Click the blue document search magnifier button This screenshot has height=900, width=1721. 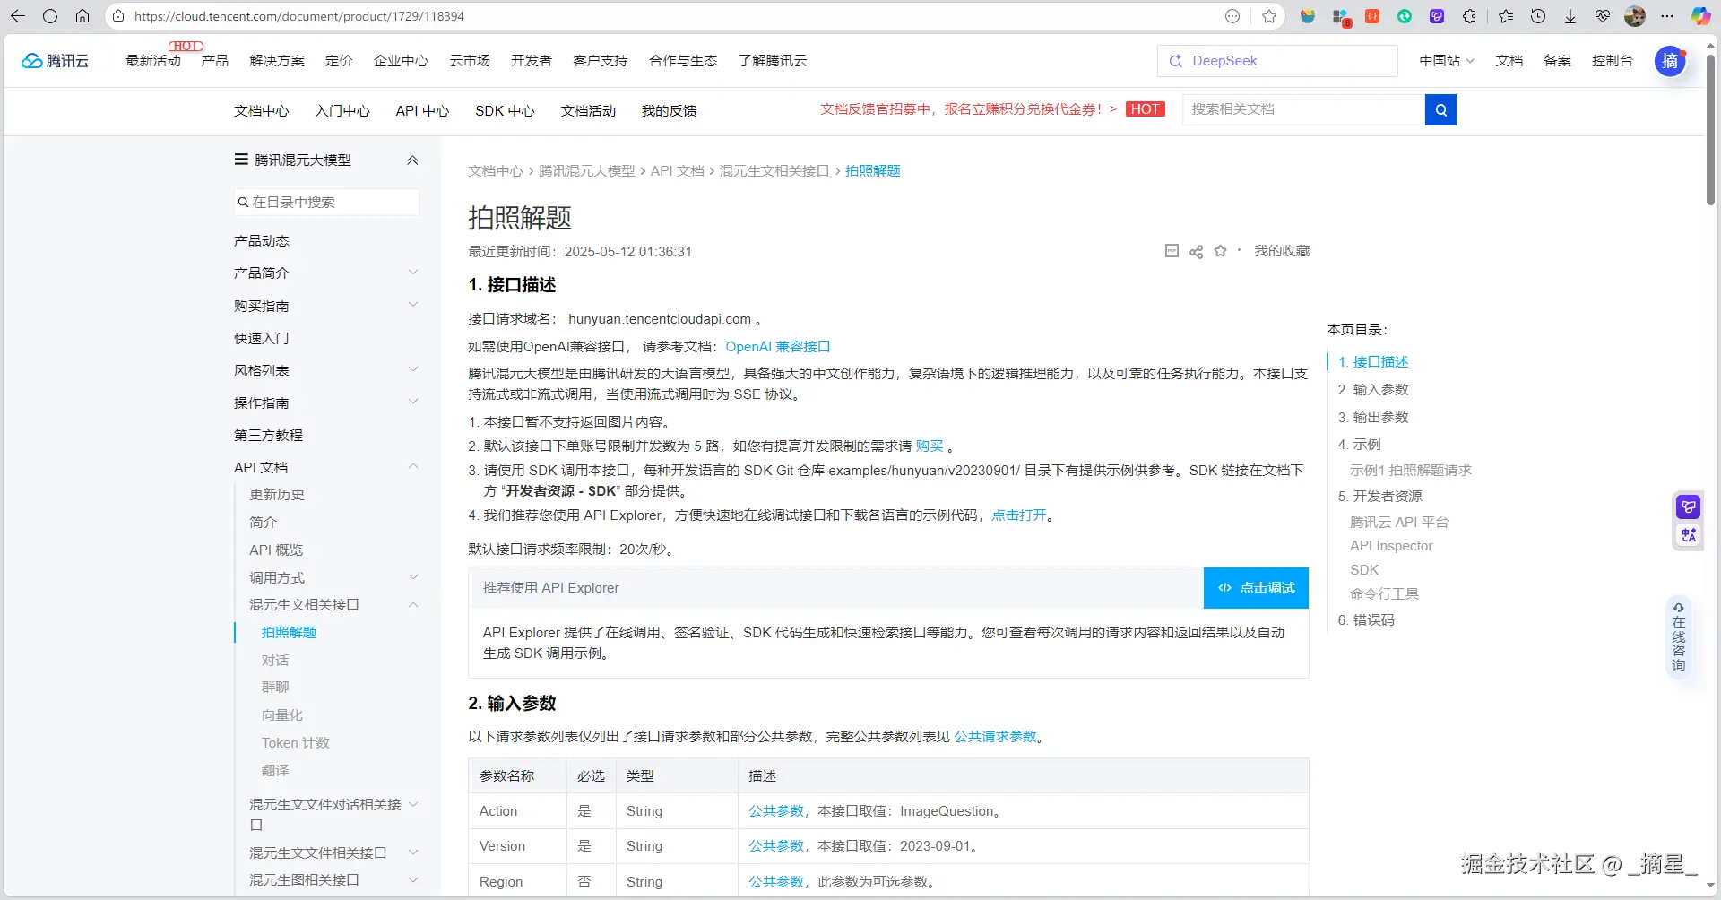click(x=1440, y=110)
